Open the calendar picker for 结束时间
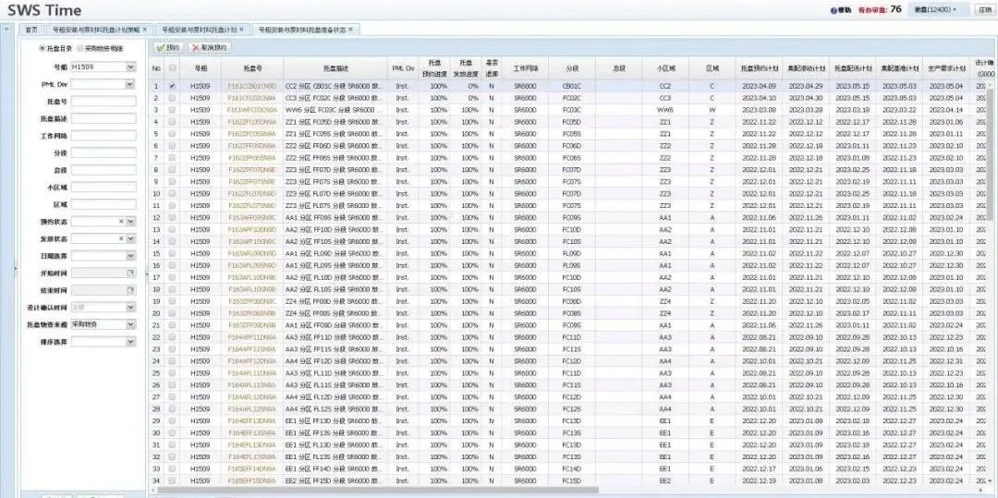The height and width of the screenshot is (498, 998). 130,290
